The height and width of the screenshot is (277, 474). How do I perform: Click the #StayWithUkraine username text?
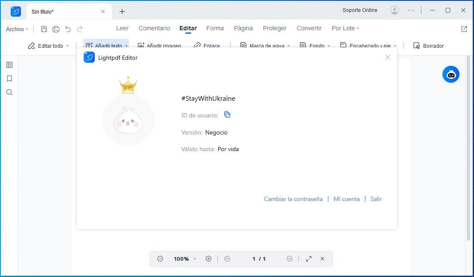click(208, 99)
